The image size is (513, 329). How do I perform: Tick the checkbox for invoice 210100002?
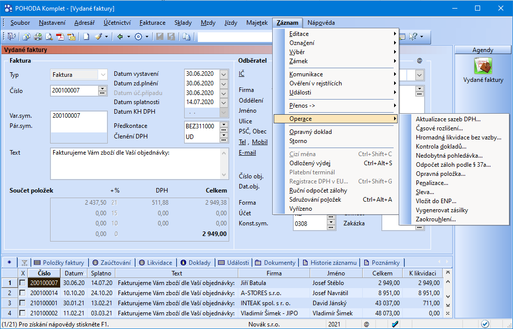[22, 313]
